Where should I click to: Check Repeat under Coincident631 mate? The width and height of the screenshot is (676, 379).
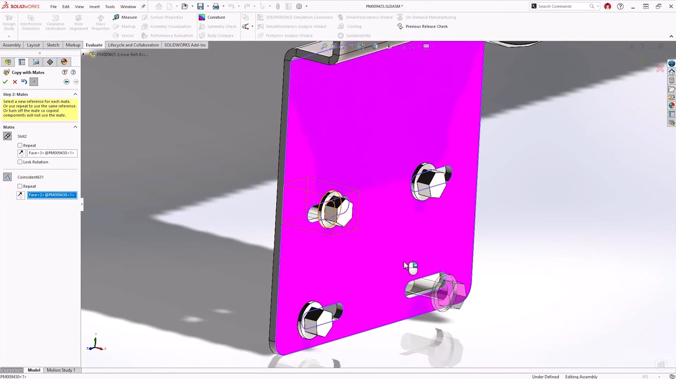click(x=20, y=186)
